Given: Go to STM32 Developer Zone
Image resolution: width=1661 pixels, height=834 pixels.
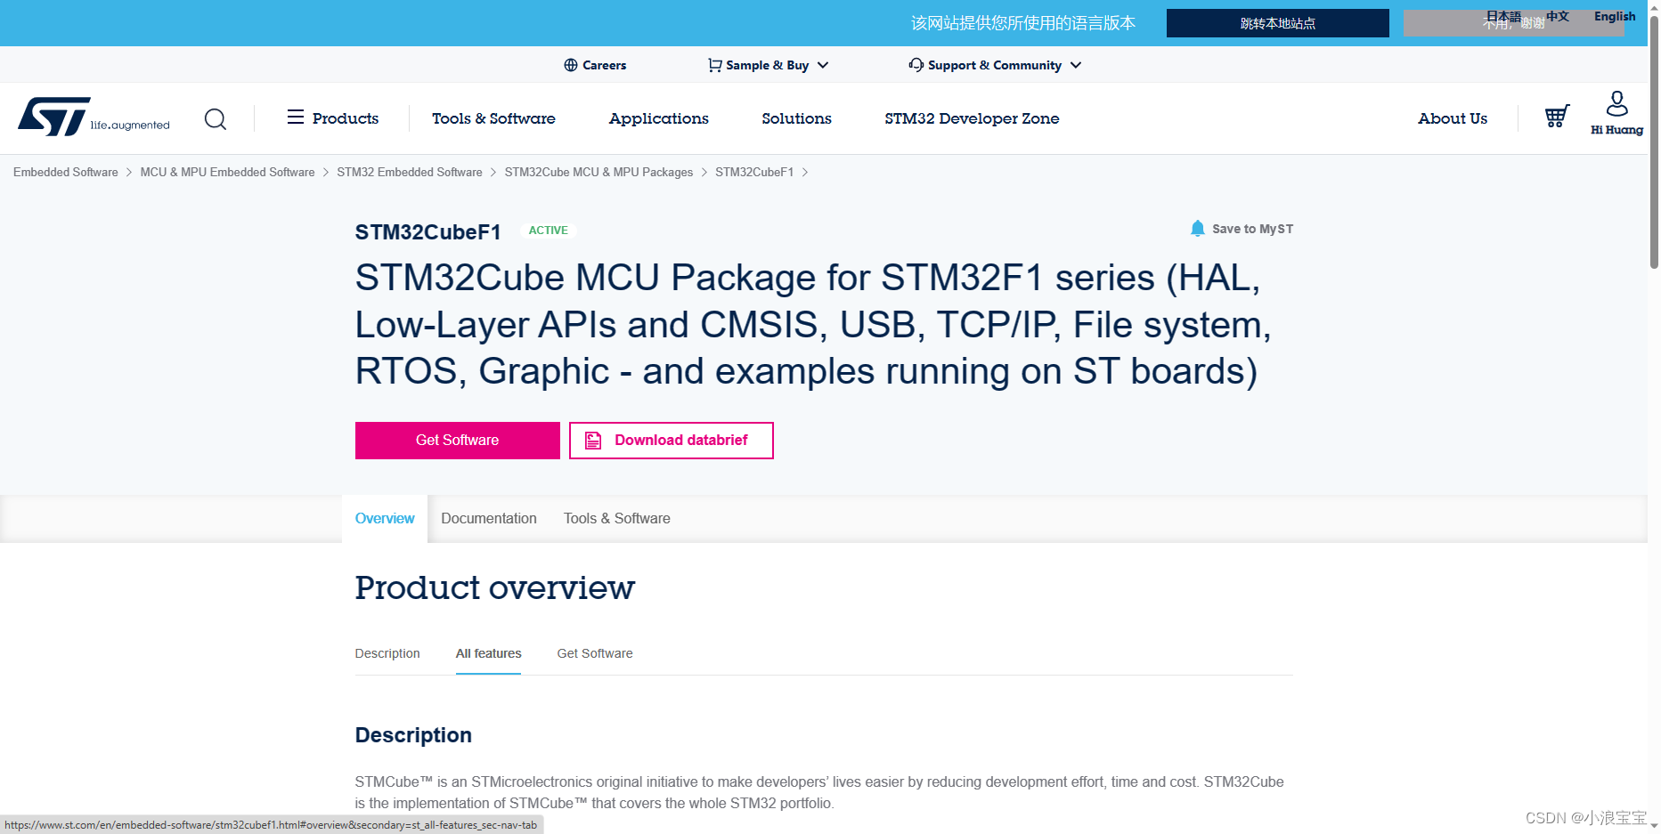Looking at the screenshot, I should 972,118.
